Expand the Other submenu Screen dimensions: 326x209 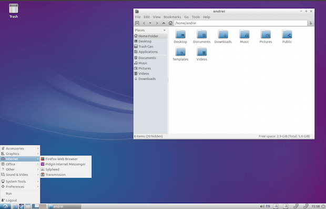point(20,169)
